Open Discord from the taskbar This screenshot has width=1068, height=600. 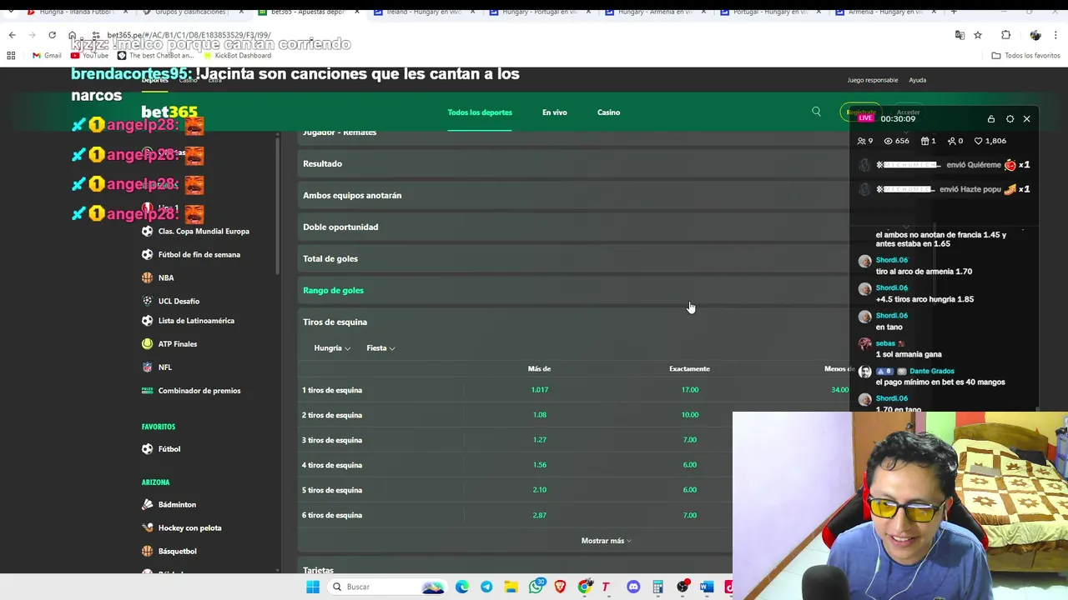tap(633, 587)
